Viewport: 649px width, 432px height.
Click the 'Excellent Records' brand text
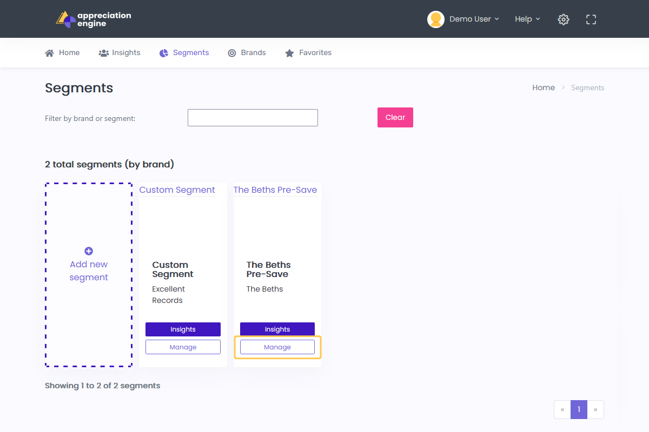click(168, 295)
